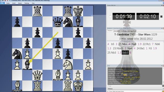Viewport: 164px width, 92px height.
Task: Open the Board ribbon tab
Action: pyautogui.click(x=20, y=3)
